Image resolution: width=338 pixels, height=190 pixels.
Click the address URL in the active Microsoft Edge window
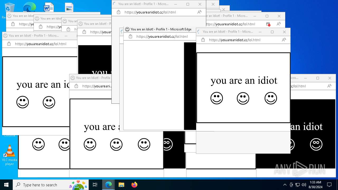[x=162, y=36]
